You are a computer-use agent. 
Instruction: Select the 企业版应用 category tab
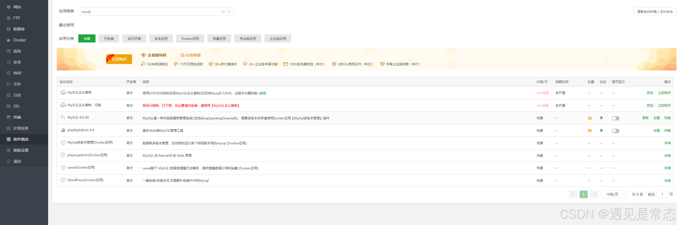pyautogui.click(x=278, y=38)
